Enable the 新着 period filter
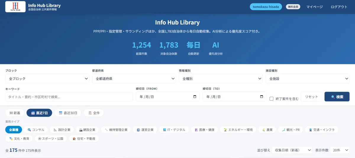355x158 pixels. [15, 113]
